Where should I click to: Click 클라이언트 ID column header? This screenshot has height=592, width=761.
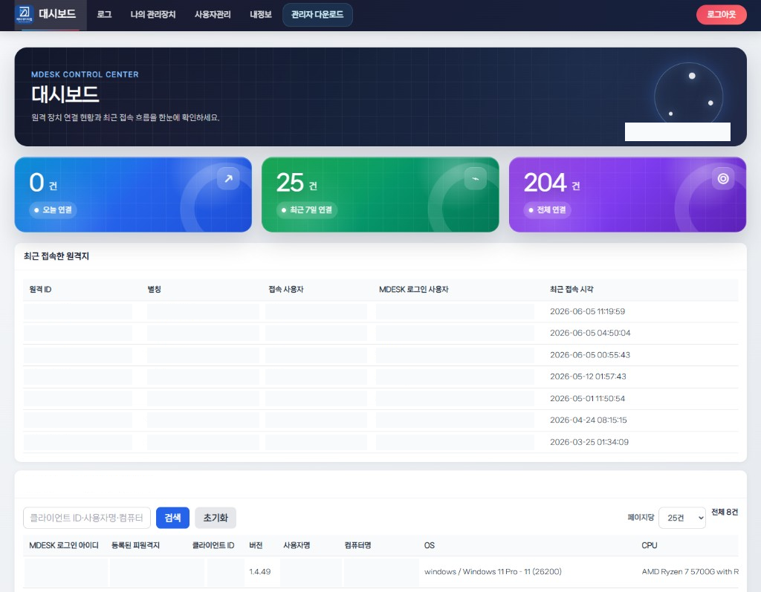point(213,545)
